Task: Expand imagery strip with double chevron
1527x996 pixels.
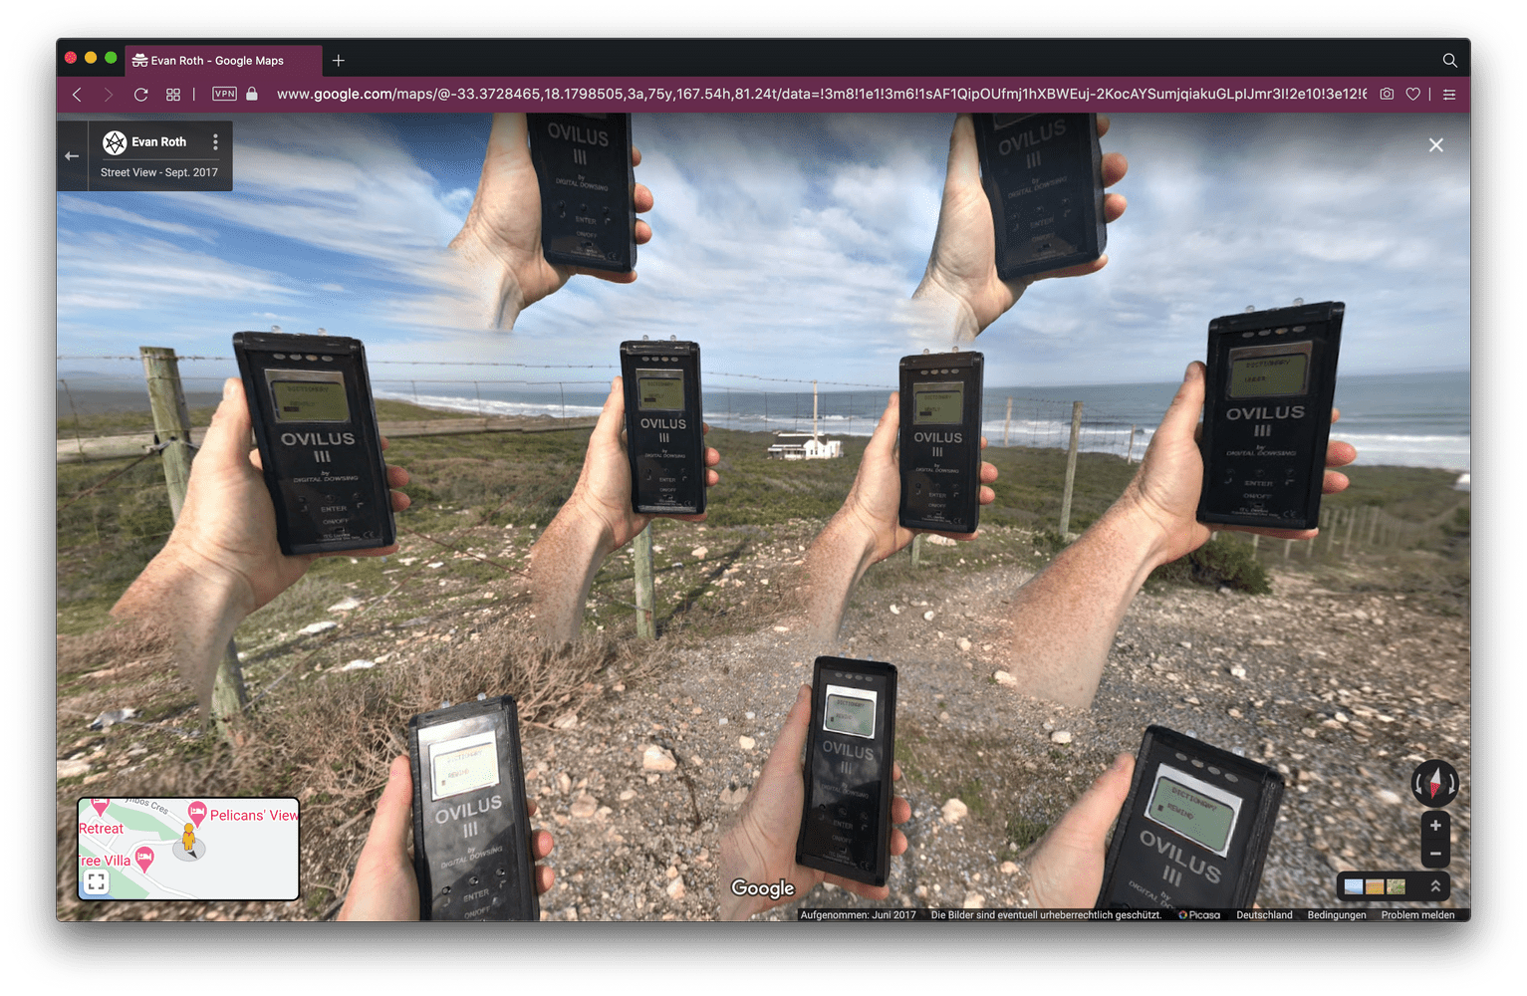Action: (x=1435, y=886)
